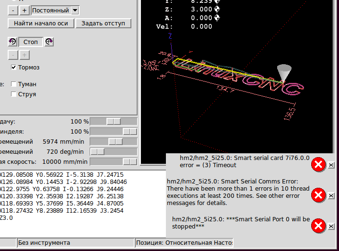Click the Задать отступ button

104,23
